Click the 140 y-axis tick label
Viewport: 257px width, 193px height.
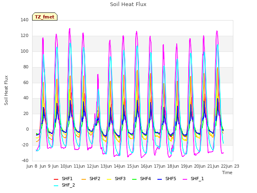pos(24,20)
